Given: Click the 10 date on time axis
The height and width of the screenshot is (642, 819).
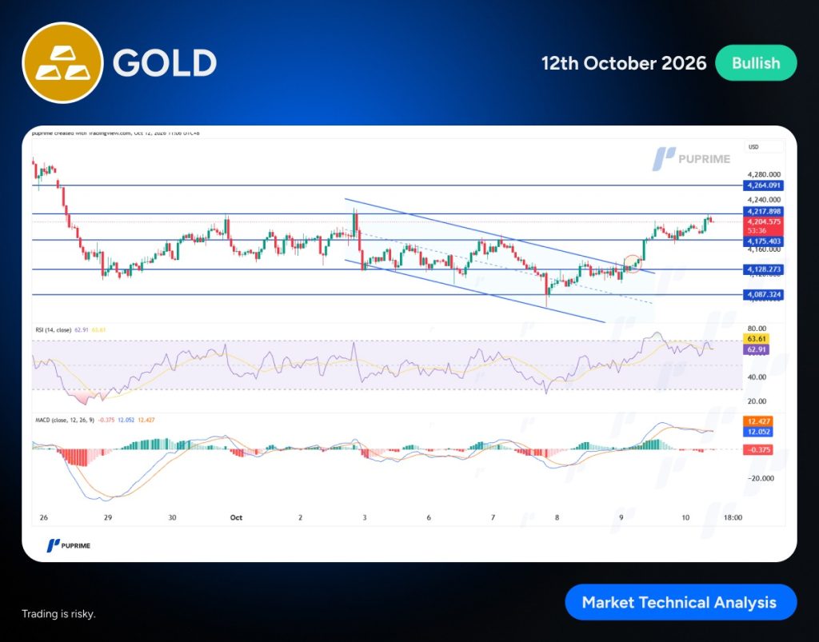Looking at the screenshot, I should tap(685, 518).
